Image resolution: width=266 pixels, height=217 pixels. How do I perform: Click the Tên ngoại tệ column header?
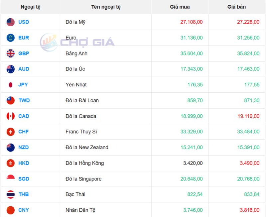106,7
